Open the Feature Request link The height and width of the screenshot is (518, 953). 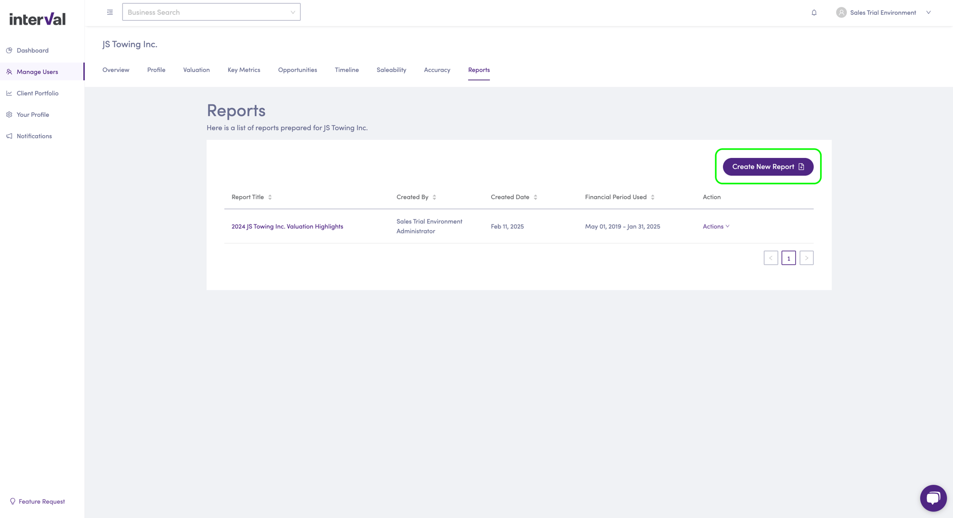point(37,501)
